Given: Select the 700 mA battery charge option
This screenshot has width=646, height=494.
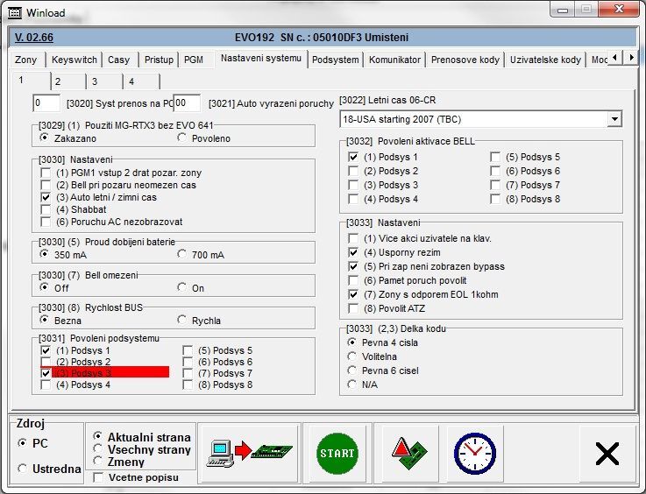Looking at the screenshot, I should [183, 255].
